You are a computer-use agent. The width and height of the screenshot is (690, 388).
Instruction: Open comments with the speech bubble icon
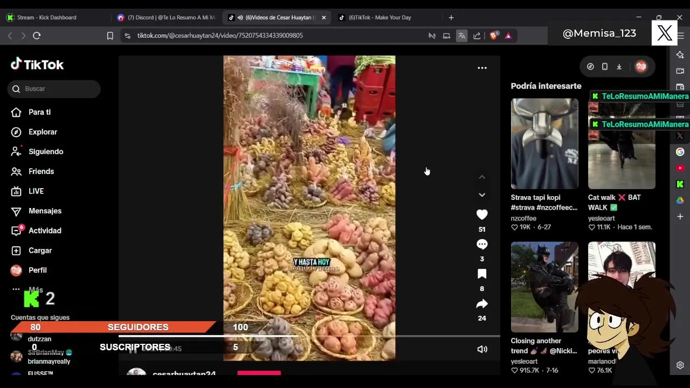482,244
